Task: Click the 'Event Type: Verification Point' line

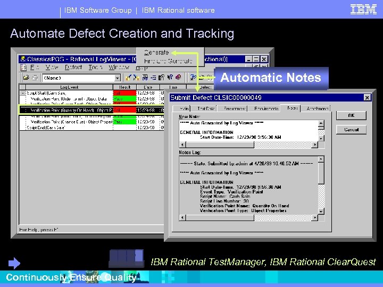Action: pyautogui.click(x=231, y=192)
